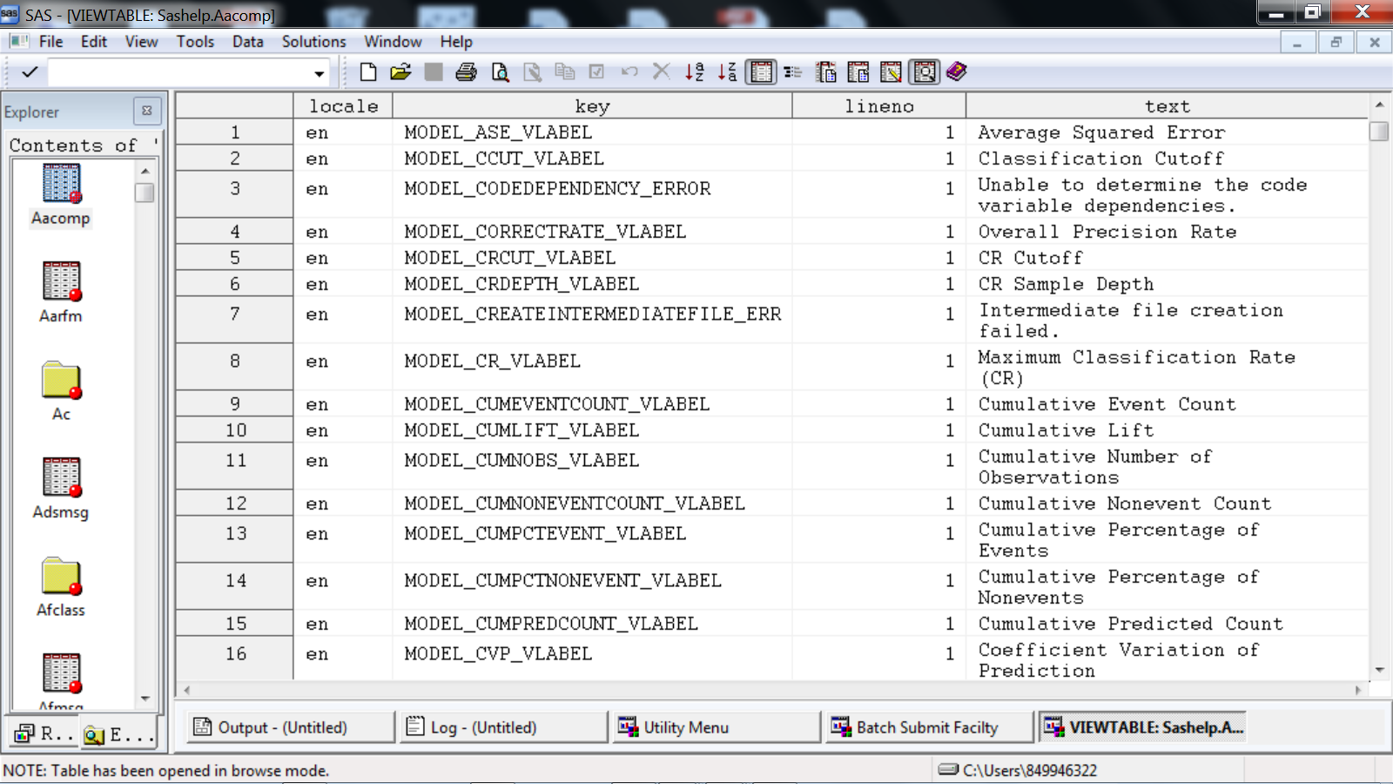Image resolution: width=1393 pixels, height=784 pixels.
Task: Copy the selection with the Copy toolbar icon
Action: [565, 72]
